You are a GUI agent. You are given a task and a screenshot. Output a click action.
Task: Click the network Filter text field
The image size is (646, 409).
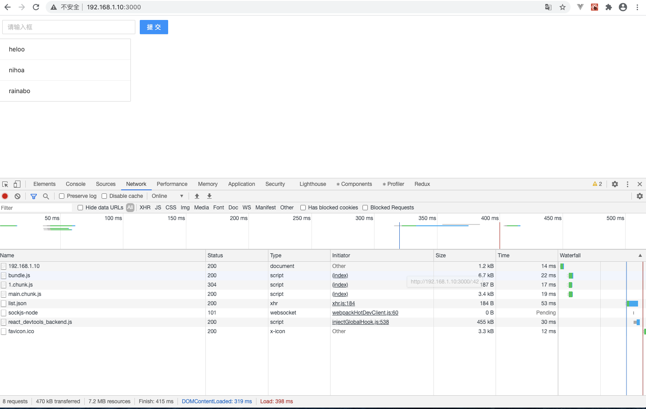pos(36,208)
